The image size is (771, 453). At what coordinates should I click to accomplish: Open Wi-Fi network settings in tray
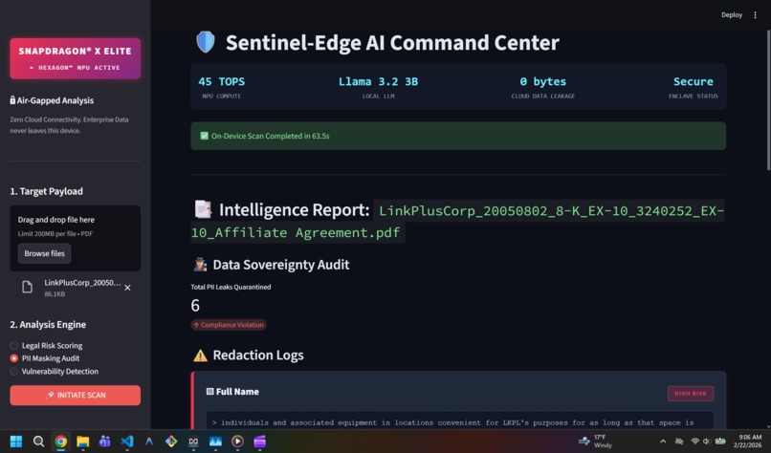tap(694, 442)
